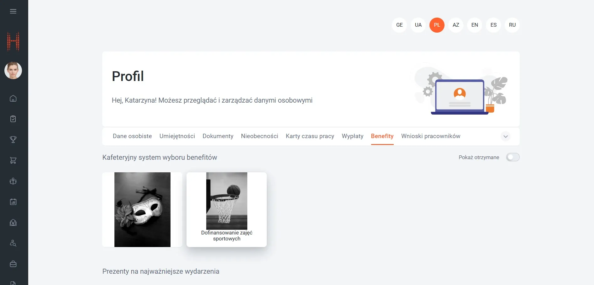Open Dofinansowanie zajęć sportowych benefit card
594x285 pixels.
(x=227, y=210)
